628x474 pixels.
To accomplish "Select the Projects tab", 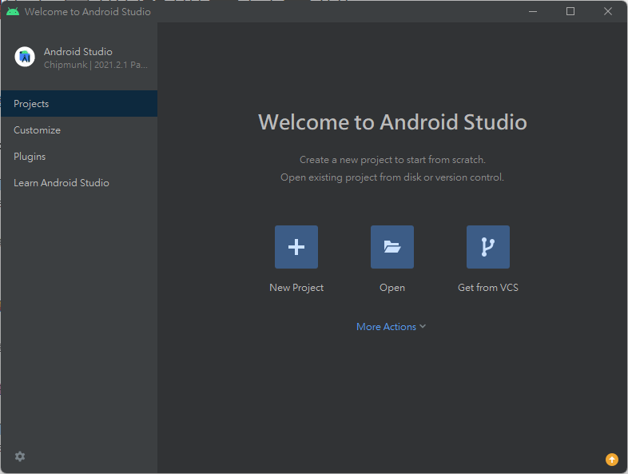I will pos(79,103).
